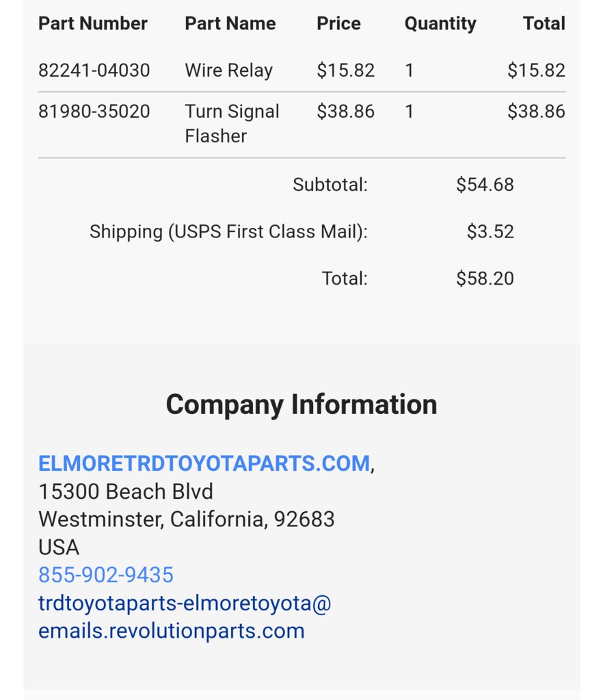Select the part number 82241-04030
603x700 pixels.
point(94,70)
